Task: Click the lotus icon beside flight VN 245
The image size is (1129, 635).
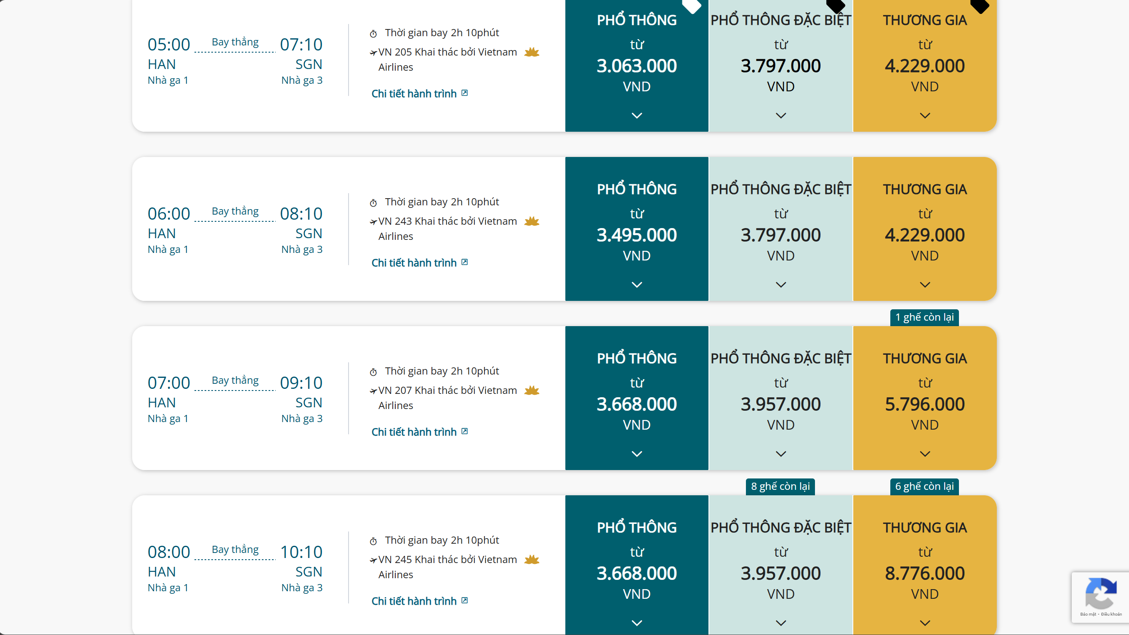Action: (x=532, y=560)
